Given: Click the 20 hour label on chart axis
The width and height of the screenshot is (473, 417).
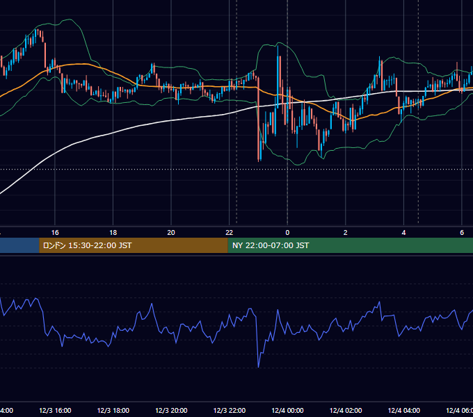Looking at the screenshot, I should pyautogui.click(x=171, y=232).
